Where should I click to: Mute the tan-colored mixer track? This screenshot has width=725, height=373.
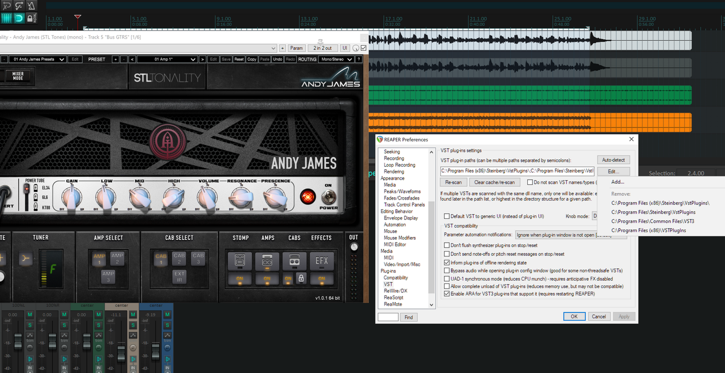133,315
